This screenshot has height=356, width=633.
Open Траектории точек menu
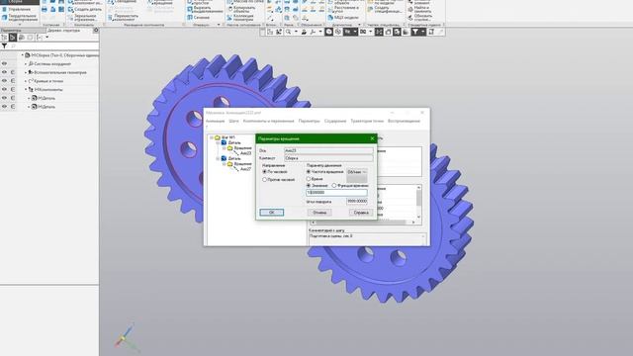pos(367,121)
